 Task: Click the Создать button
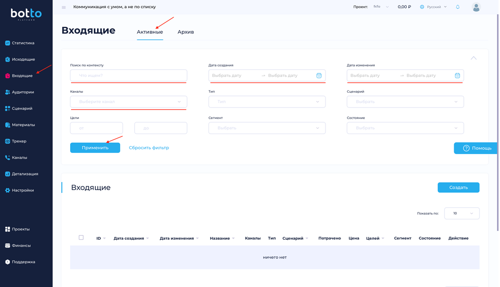459,188
